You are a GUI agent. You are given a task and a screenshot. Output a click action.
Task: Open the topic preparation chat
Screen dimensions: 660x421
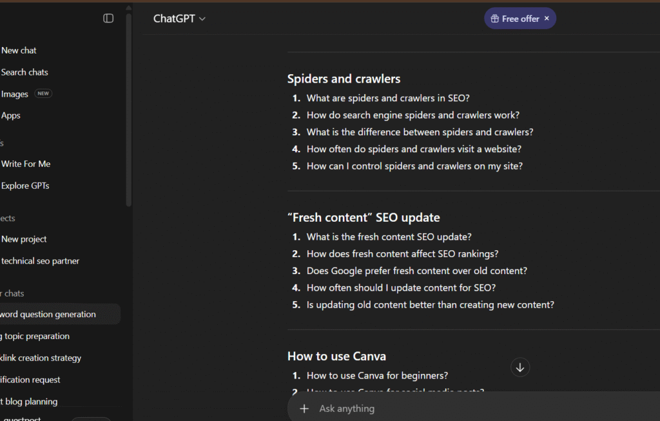(x=35, y=337)
